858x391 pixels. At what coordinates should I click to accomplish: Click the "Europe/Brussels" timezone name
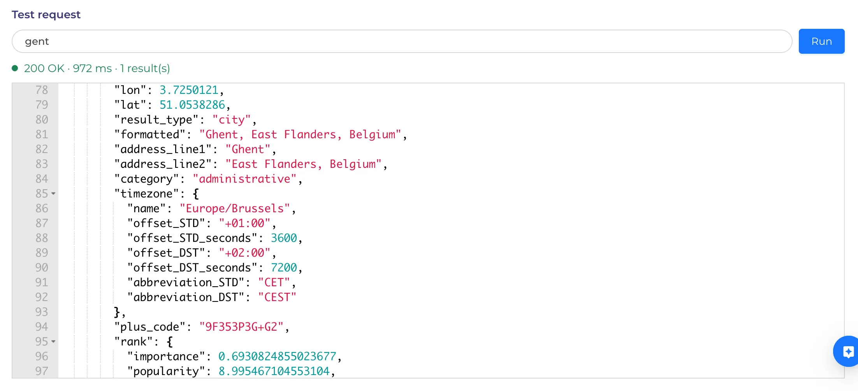235,208
